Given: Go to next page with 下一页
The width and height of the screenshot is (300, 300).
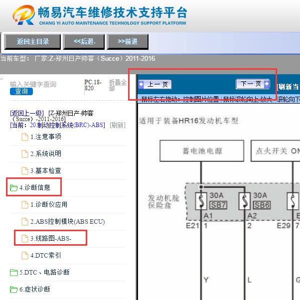Looking at the screenshot, I should [253, 84].
